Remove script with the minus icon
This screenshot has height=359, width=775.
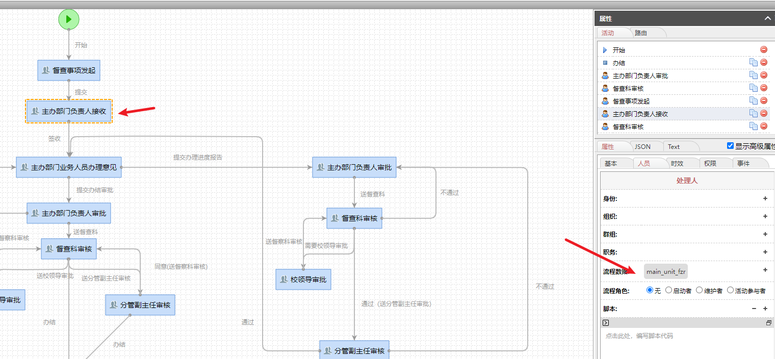(x=754, y=309)
